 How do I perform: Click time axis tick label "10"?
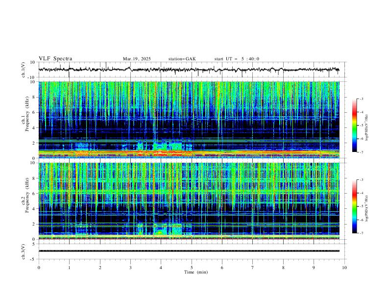point(344,268)
